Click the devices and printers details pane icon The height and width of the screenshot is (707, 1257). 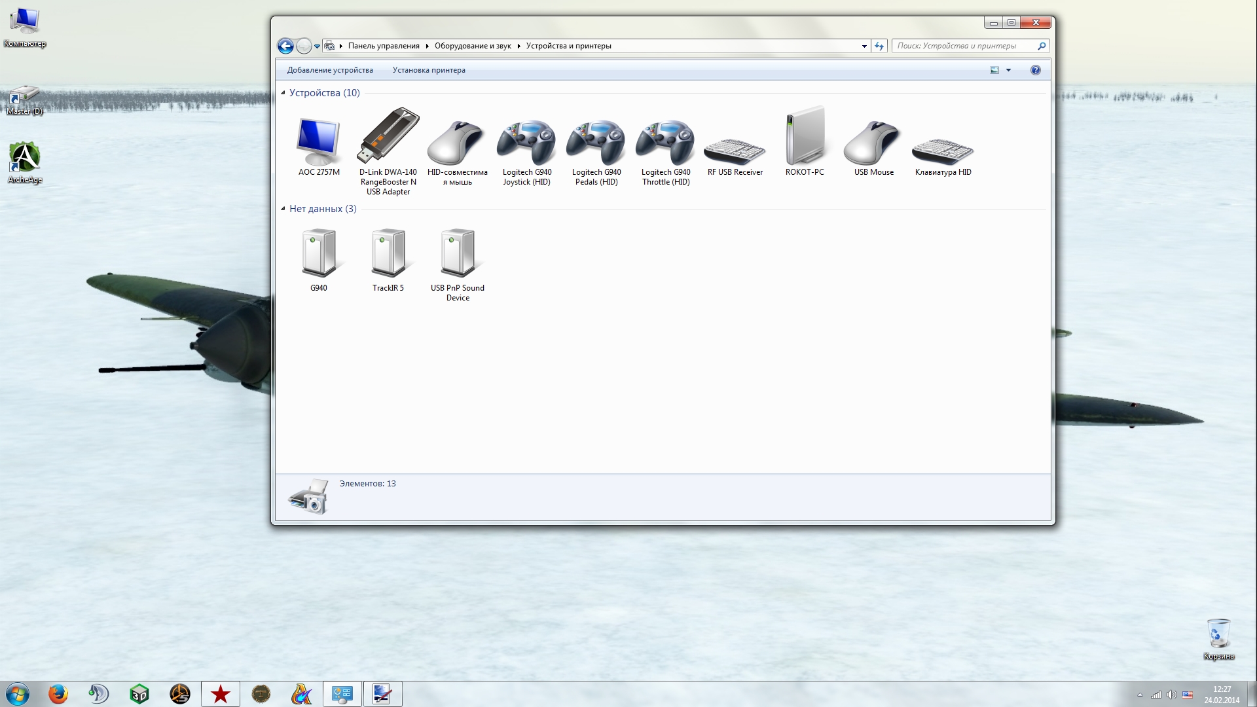pyautogui.click(x=308, y=497)
